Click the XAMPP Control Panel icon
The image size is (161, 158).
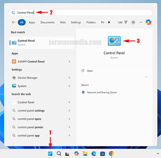14,61
